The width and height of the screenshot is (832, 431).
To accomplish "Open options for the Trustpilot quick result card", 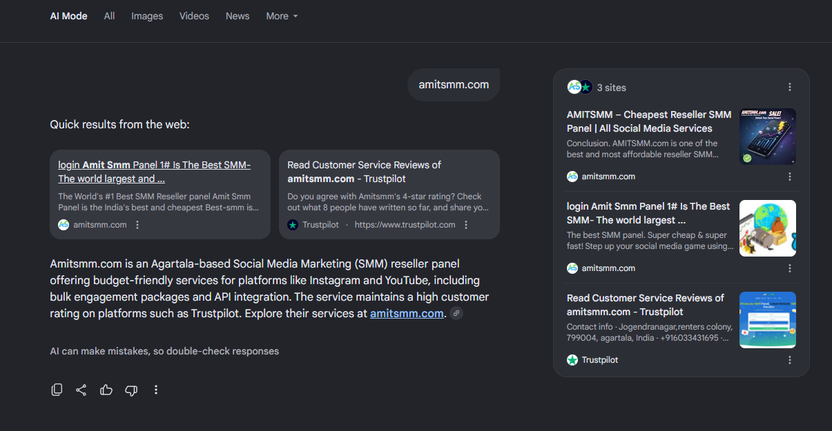I will point(466,225).
